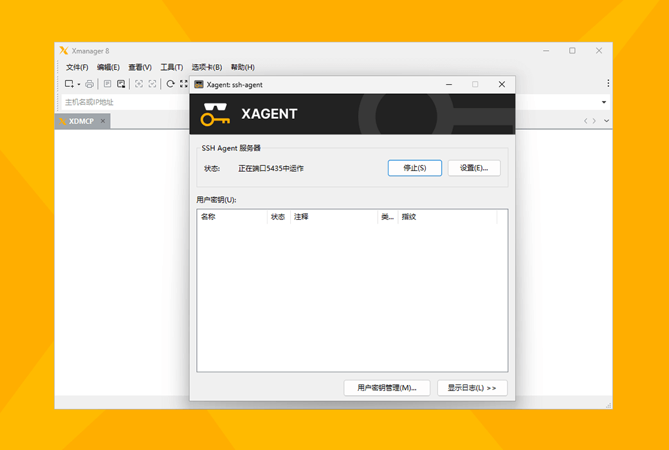This screenshot has height=450, width=669.
Task: Close the Xmanager 8 window
Action: click(x=599, y=51)
